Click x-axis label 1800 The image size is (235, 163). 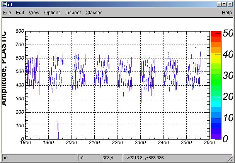pyautogui.click(x=26, y=143)
